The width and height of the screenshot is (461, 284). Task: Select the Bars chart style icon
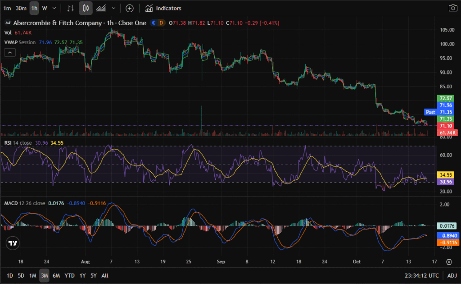pyautogui.click(x=70, y=8)
